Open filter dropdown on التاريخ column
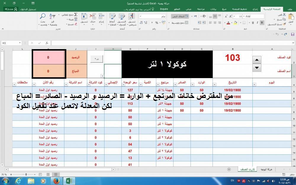 click(215, 85)
